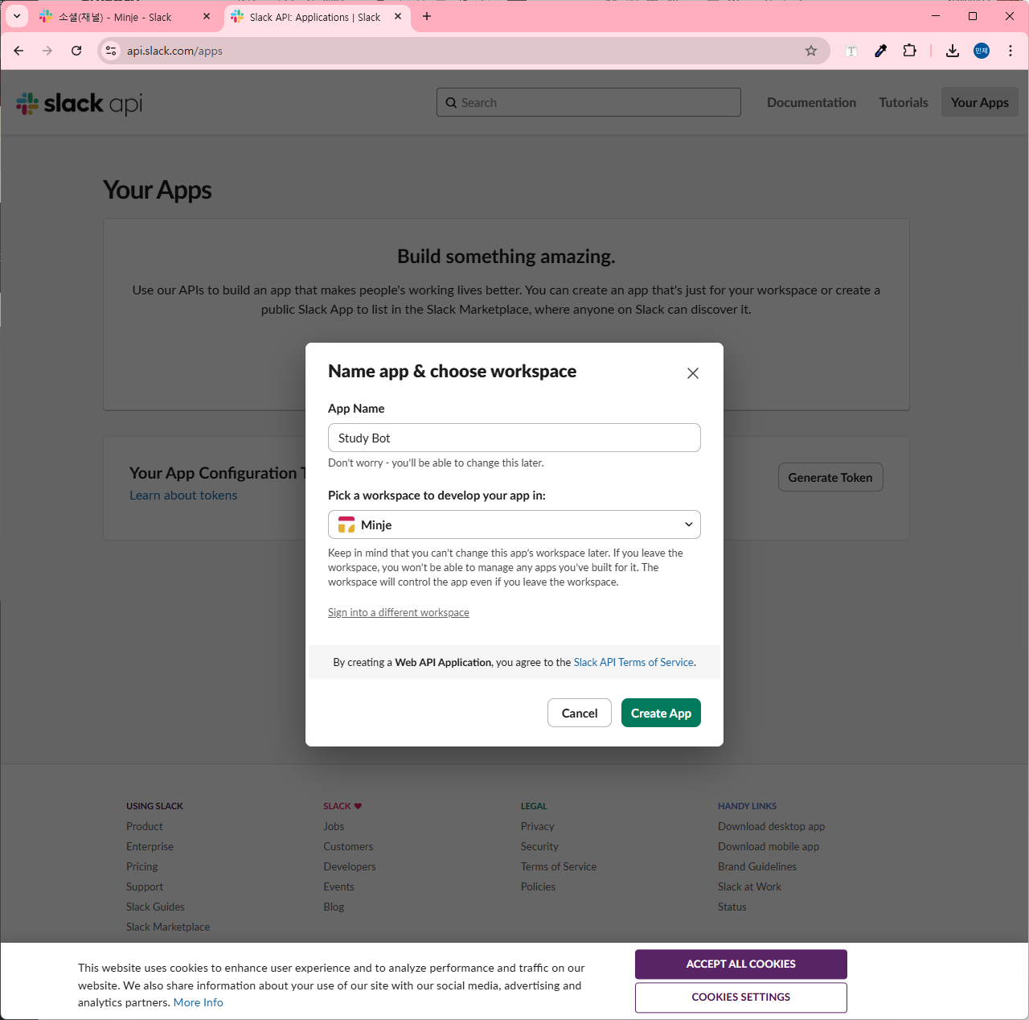Open the tab search dropdown arrow
1029x1020 pixels.
[x=16, y=16]
